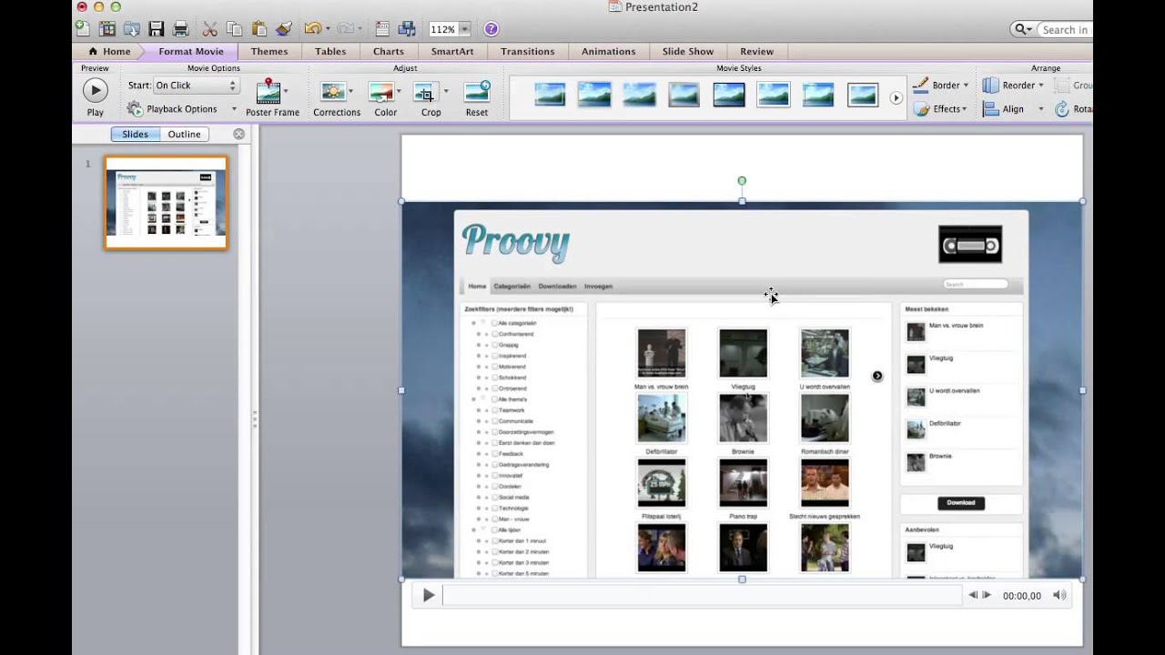
Task: Click the Rotate button in Arrange group
Action: tap(1072, 109)
